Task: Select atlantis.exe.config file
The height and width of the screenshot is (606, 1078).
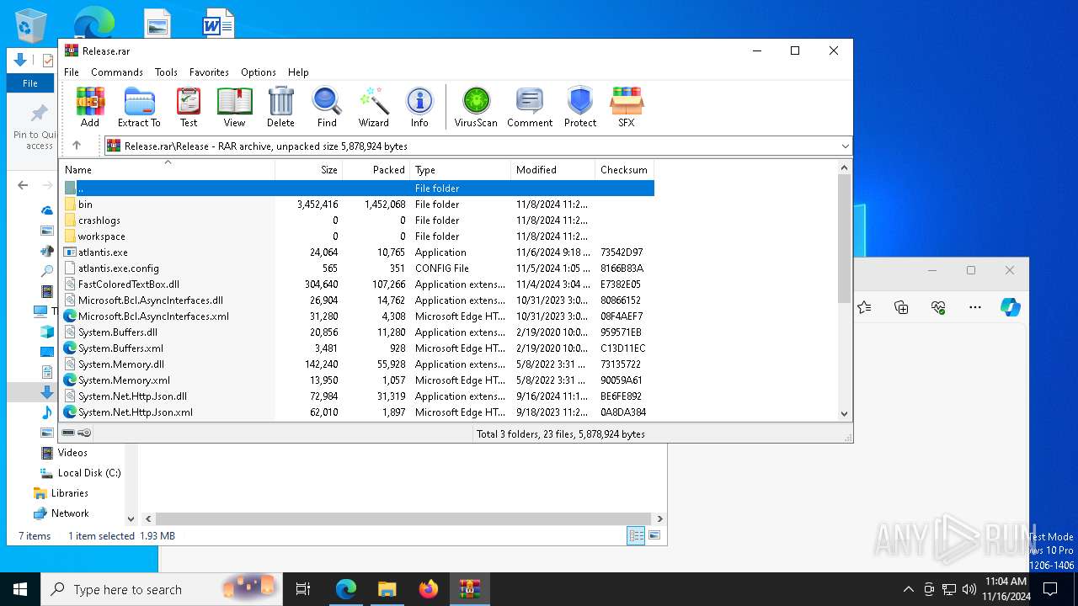Action: [358, 268]
